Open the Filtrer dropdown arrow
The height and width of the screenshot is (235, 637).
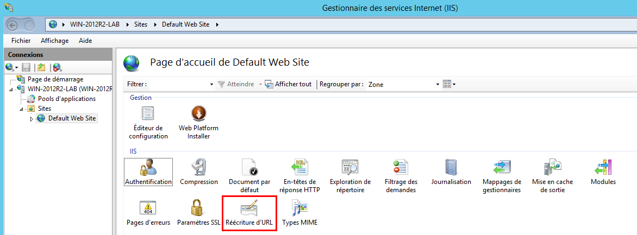[x=211, y=85]
